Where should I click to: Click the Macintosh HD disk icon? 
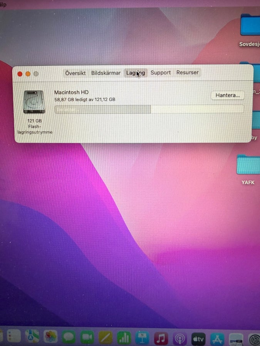point(34,102)
